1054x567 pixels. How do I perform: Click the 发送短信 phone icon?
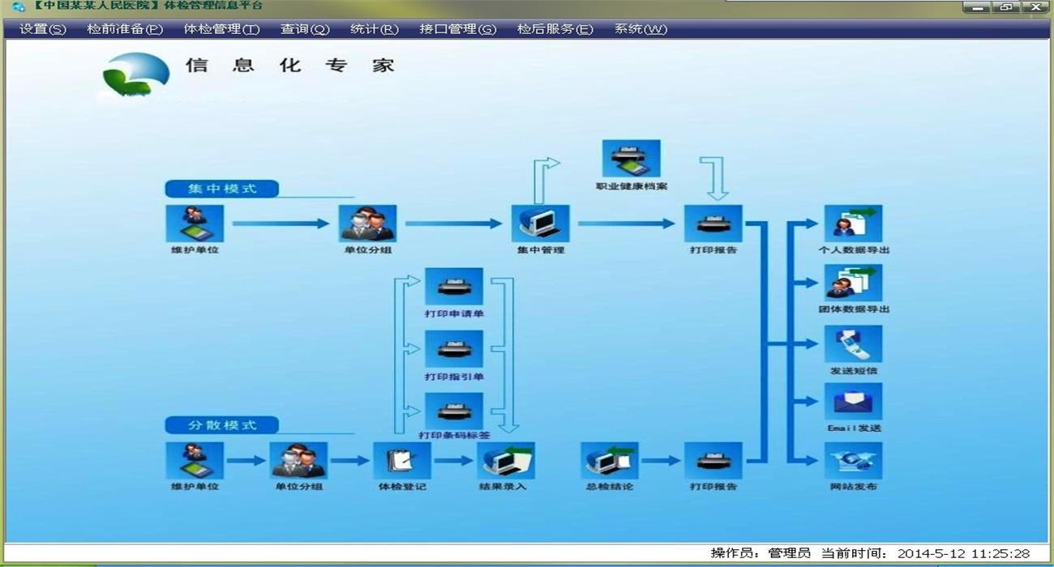[853, 344]
